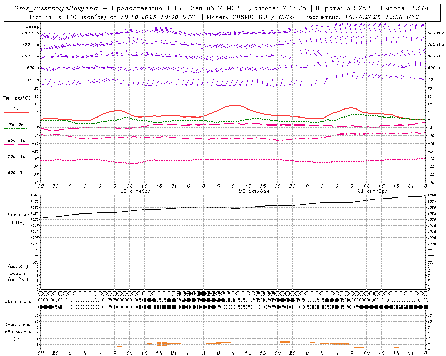This screenshot has width=446, height=356.
Task: Click the 19 октября date label
Action: point(136,191)
